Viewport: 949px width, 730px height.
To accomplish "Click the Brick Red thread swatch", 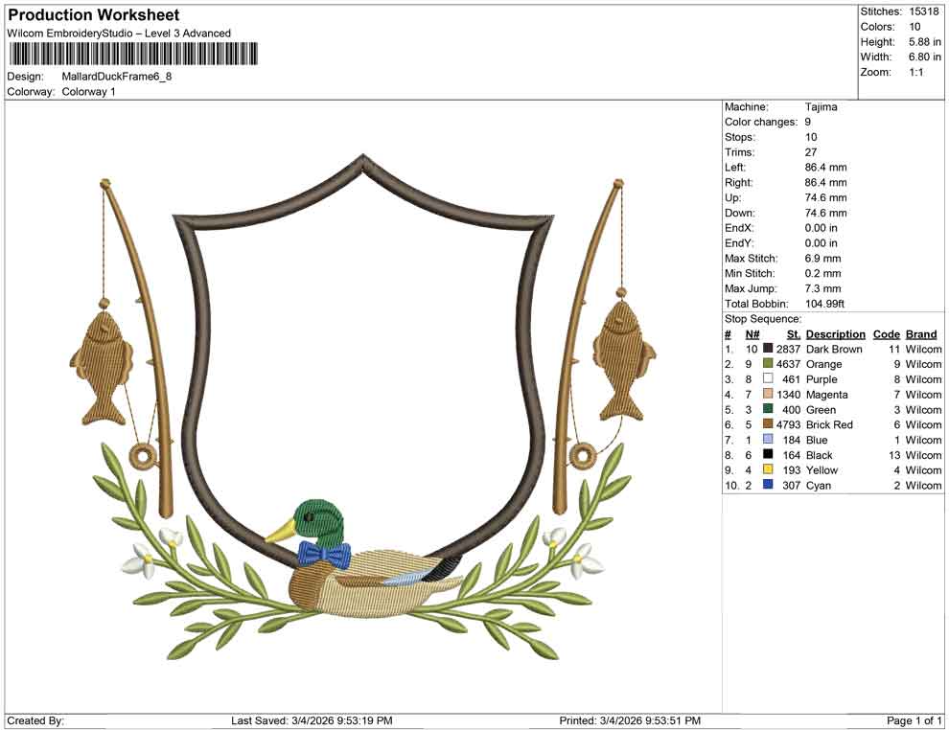I will [x=766, y=424].
